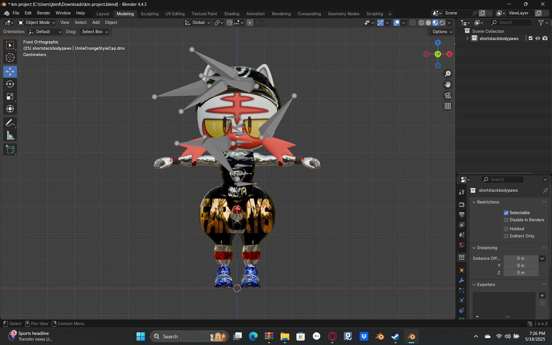552x345 pixels.
Task: Switch to solid viewport shading
Action: pos(428,22)
